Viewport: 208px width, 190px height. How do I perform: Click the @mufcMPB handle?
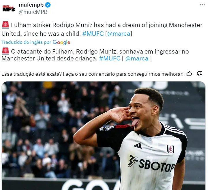33,12
